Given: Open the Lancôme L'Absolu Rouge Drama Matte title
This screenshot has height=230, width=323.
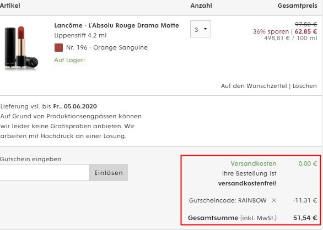Looking at the screenshot, I should (117, 25).
